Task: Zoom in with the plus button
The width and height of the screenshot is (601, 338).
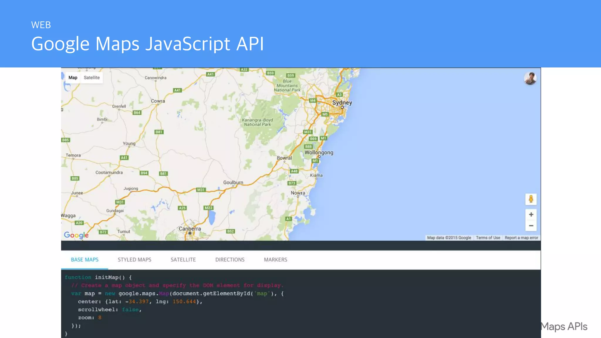Action: 531,214
